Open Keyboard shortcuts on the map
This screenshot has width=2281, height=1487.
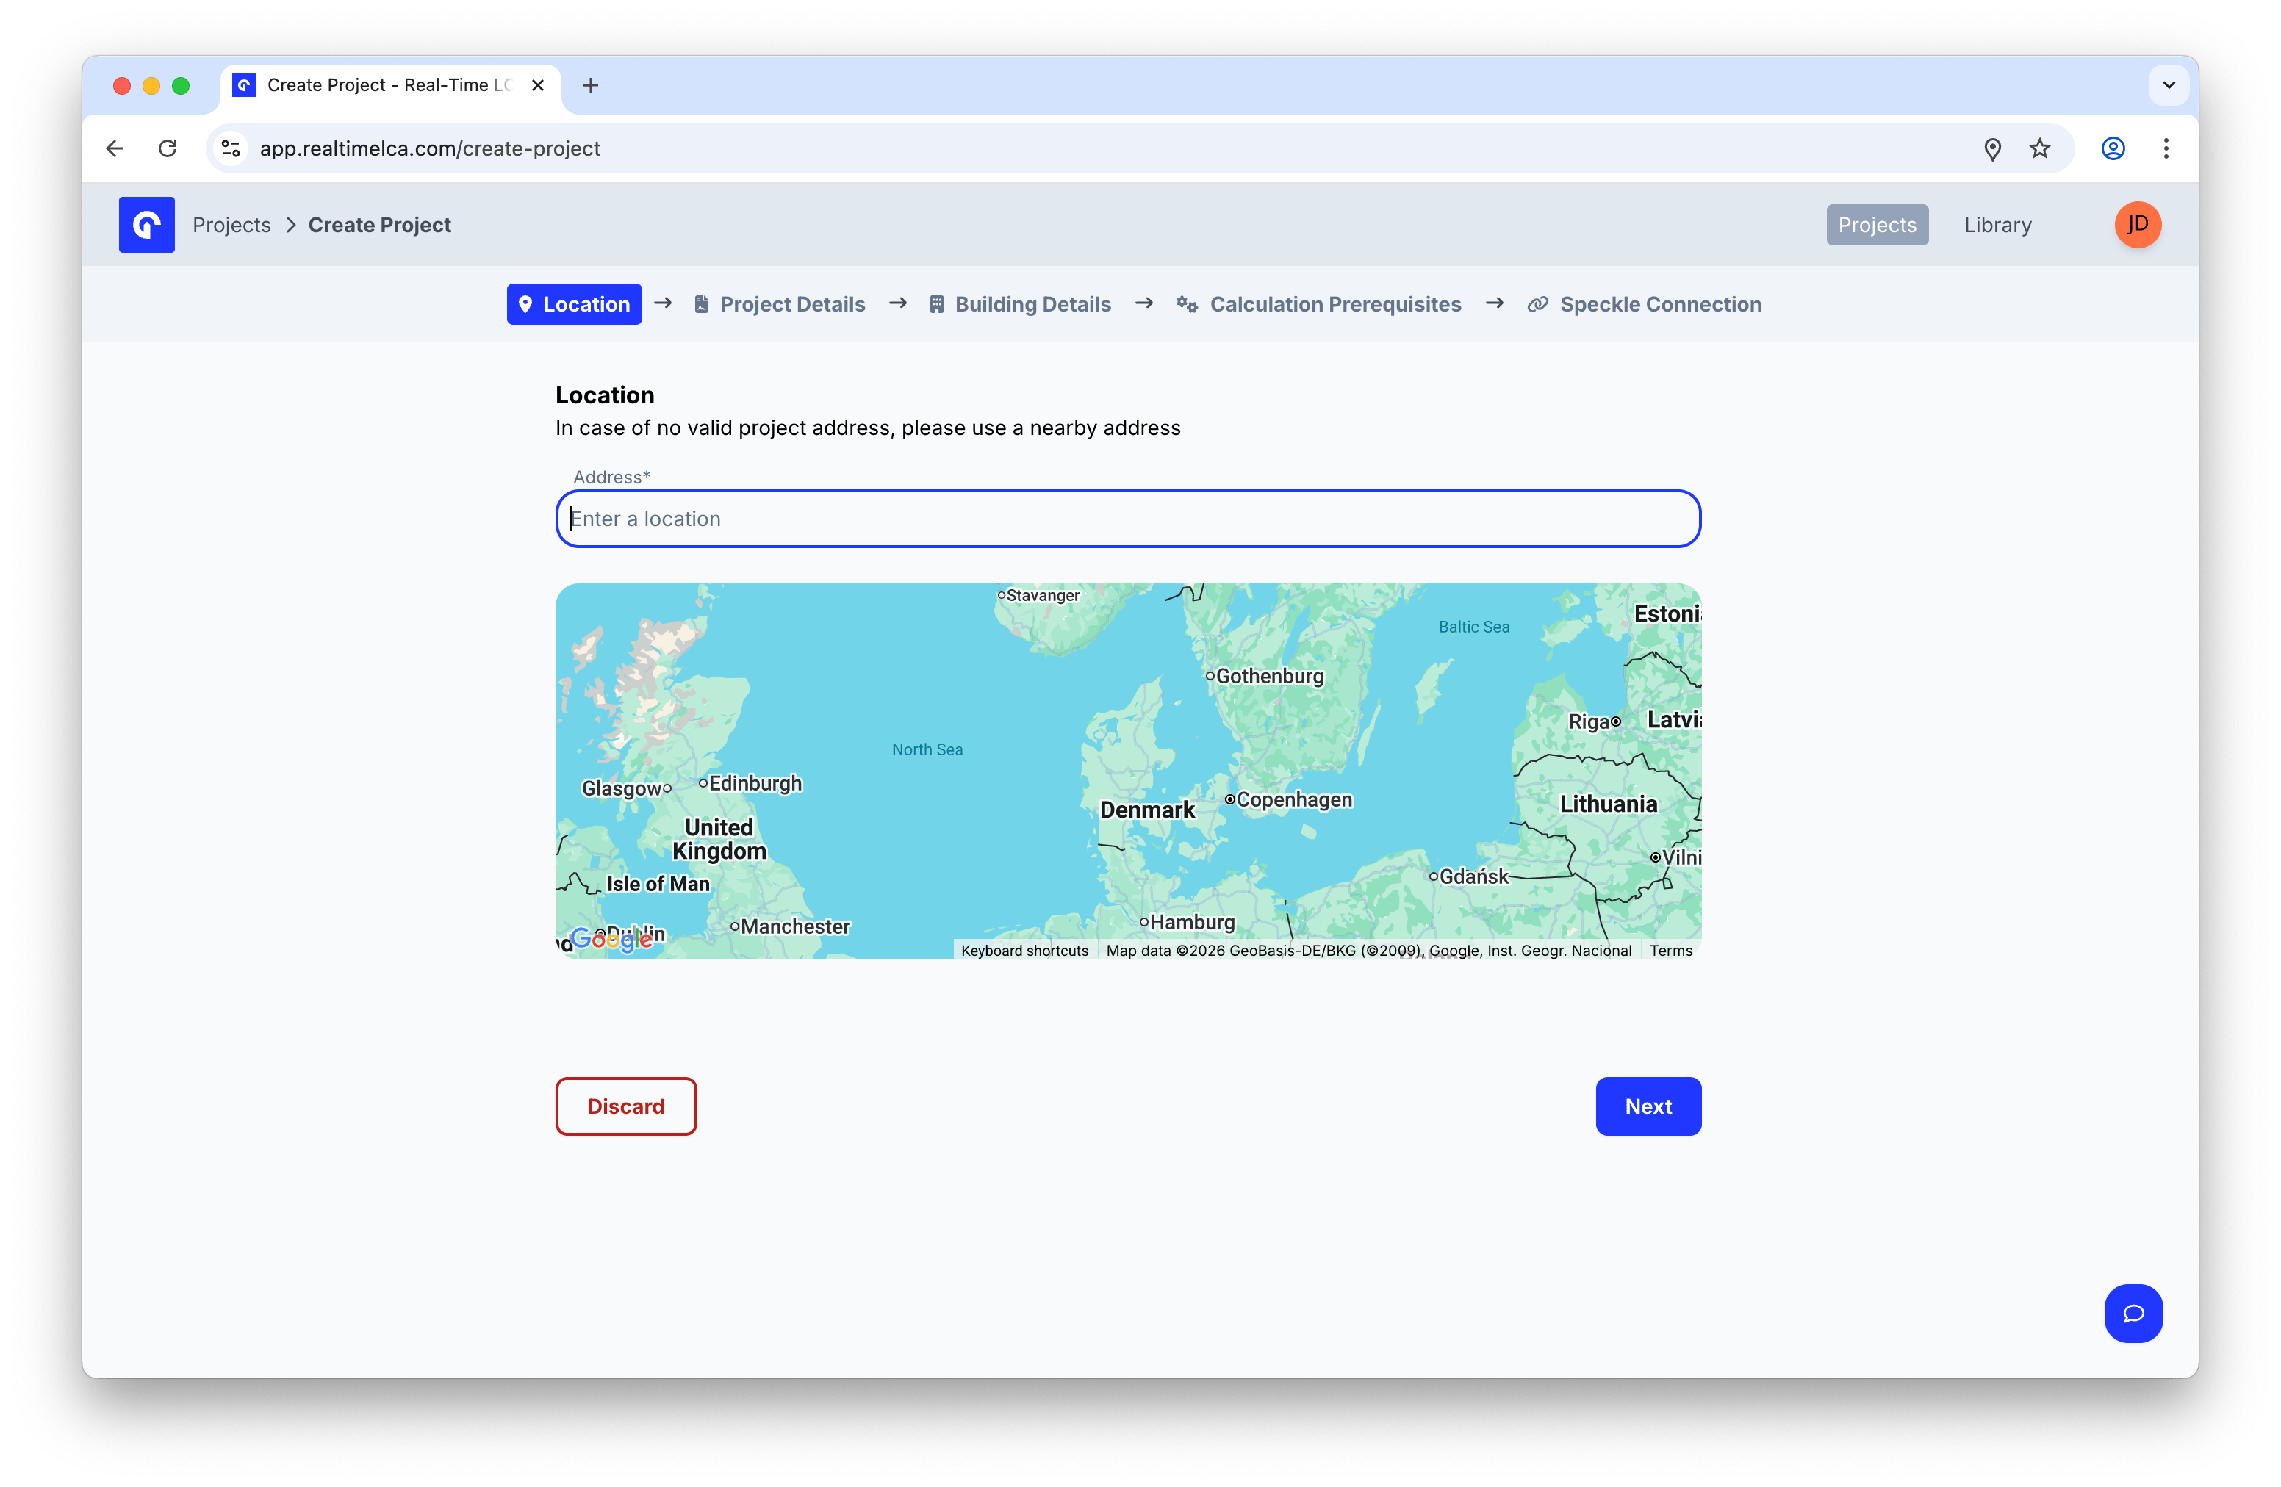click(1024, 951)
